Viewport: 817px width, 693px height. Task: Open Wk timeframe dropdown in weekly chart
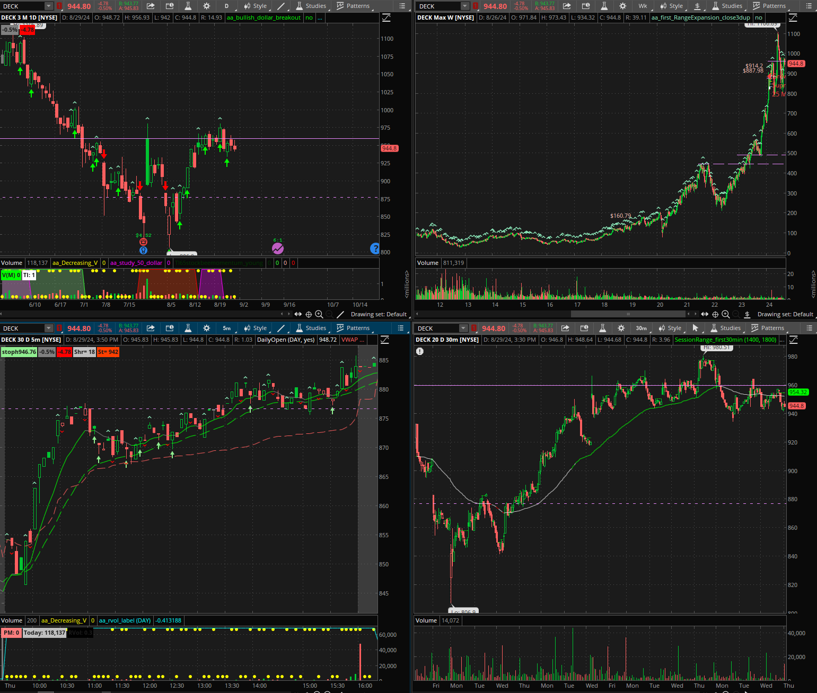[643, 6]
